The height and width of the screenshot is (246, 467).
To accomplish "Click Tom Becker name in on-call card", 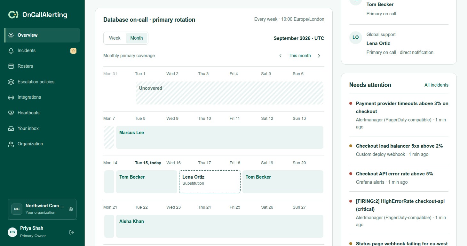I will pyautogui.click(x=380, y=4).
